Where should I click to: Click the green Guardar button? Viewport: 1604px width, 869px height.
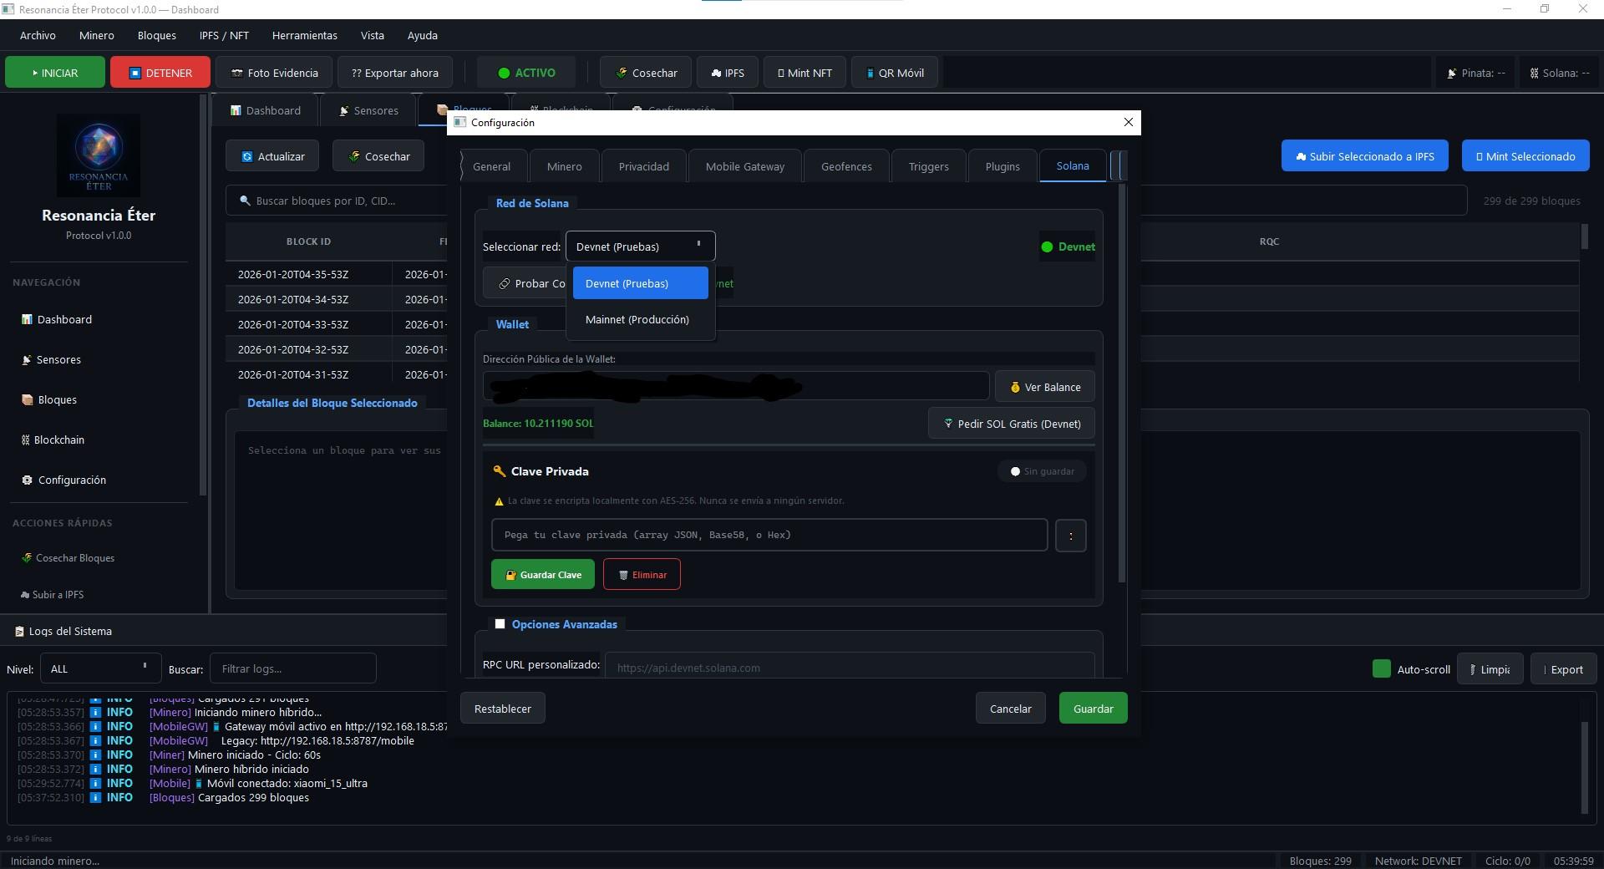click(x=1093, y=709)
